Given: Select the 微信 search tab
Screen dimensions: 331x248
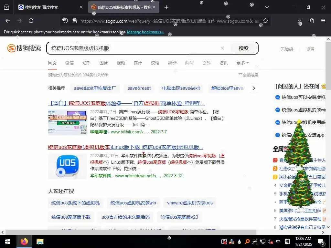Looking at the screenshot, I should pyautogui.click(x=69, y=63).
